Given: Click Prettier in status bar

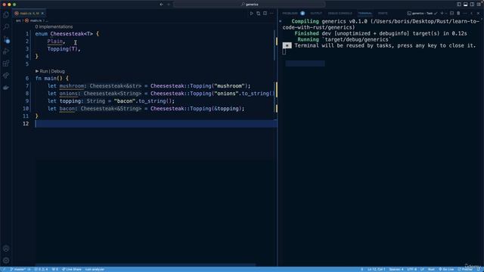Looking at the screenshot, I should click(465, 269).
